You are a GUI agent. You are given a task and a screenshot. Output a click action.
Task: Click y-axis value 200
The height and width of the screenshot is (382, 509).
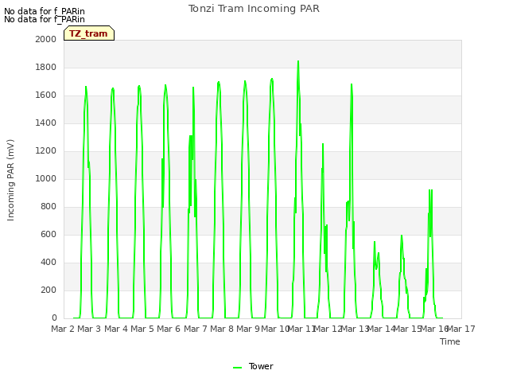[49, 290]
